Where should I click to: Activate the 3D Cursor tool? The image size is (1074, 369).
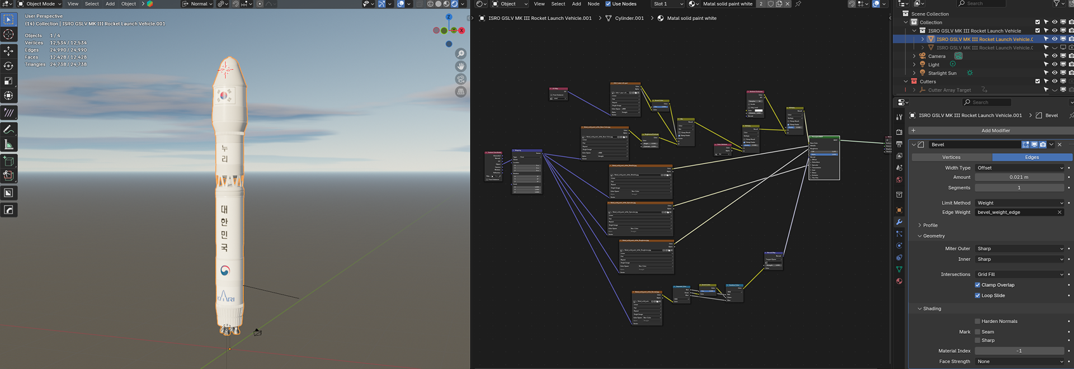pos(8,35)
